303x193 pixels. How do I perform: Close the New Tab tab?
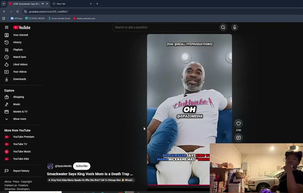tap(91, 4)
